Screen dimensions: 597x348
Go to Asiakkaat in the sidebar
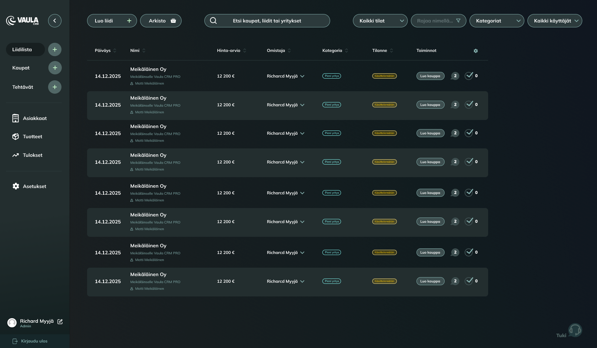(x=34, y=118)
